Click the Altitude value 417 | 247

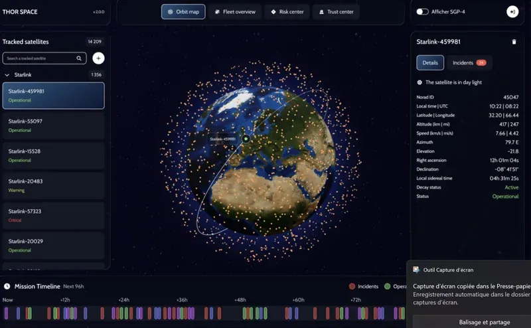tap(508, 124)
